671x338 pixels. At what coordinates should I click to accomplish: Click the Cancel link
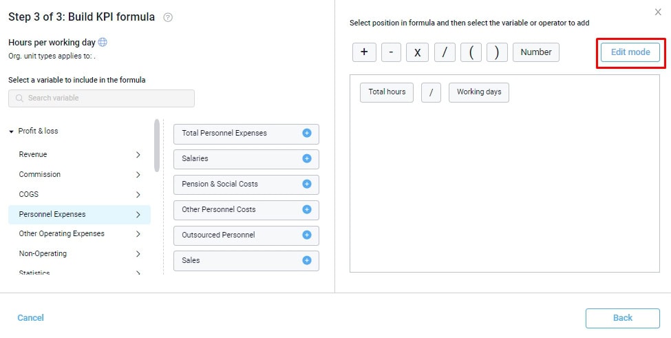click(30, 317)
